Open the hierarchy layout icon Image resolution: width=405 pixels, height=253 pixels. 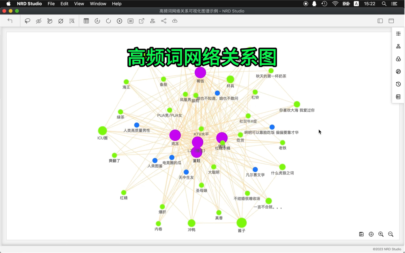[398, 46]
